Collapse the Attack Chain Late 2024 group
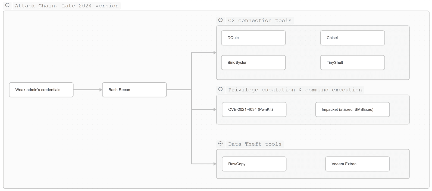This screenshot has height=191, width=432. [7, 5]
